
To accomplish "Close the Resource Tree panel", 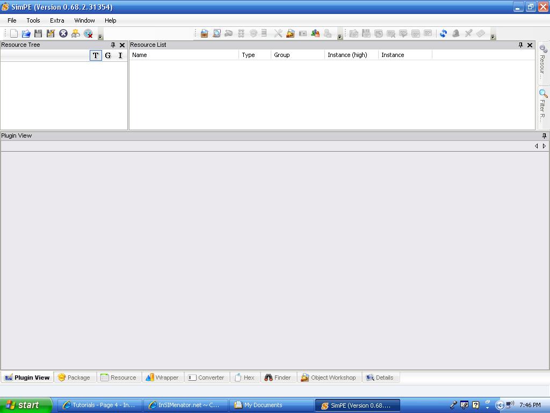I will [122, 45].
